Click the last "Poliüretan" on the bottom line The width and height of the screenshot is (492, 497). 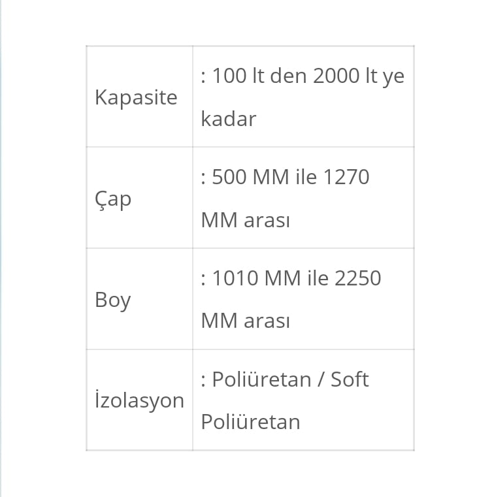click(250, 422)
